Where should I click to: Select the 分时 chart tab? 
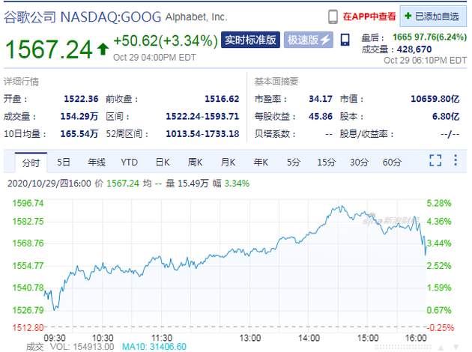click(31, 162)
